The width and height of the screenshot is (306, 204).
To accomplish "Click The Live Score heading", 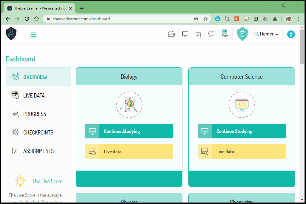I will click(47, 181).
